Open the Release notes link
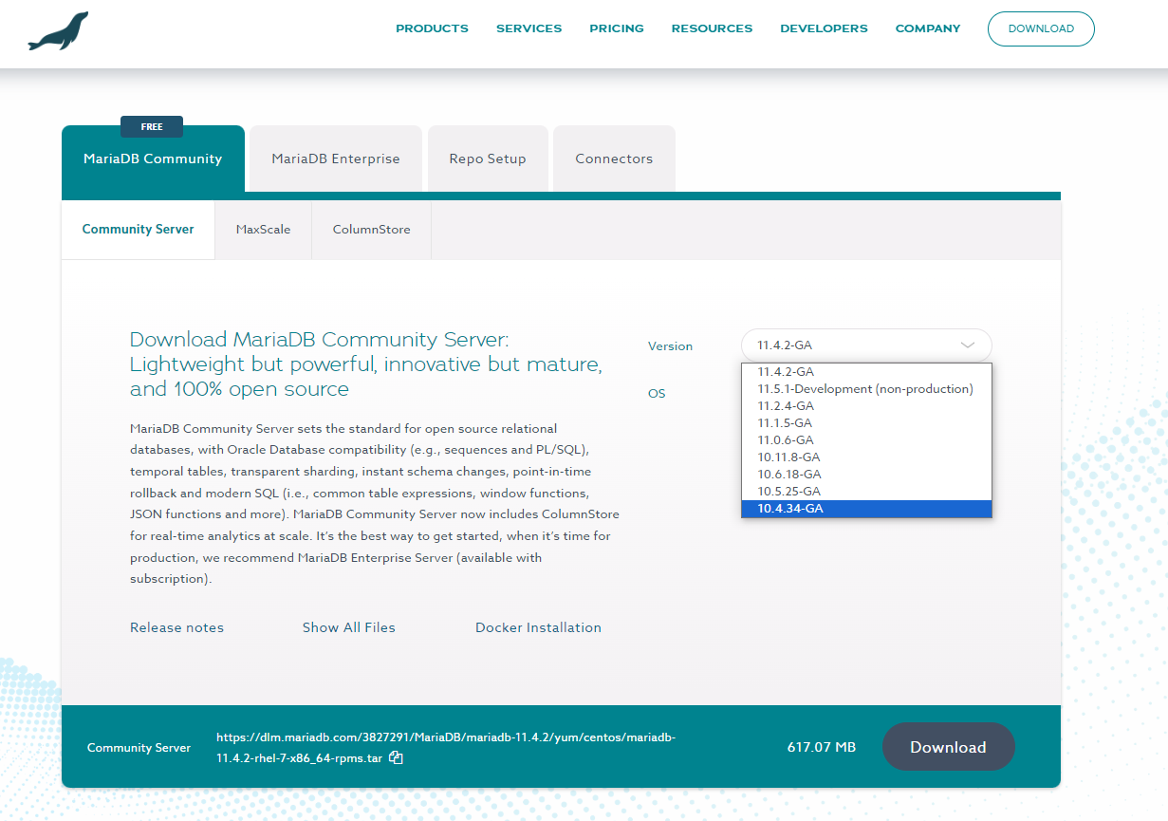 [x=176, y=627]
